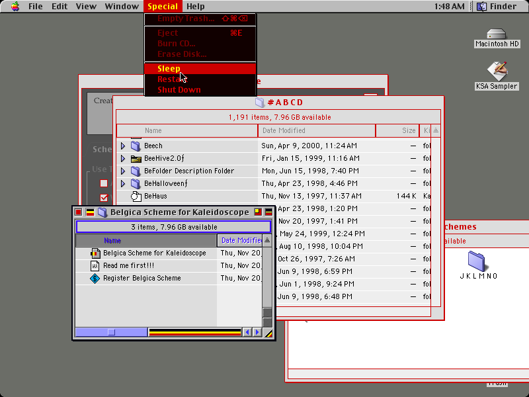Image resolution: width=529 pixels, height=397 pixels.
Task: Click the Read me first!!! document icon
Action: [x=95, y=266]
